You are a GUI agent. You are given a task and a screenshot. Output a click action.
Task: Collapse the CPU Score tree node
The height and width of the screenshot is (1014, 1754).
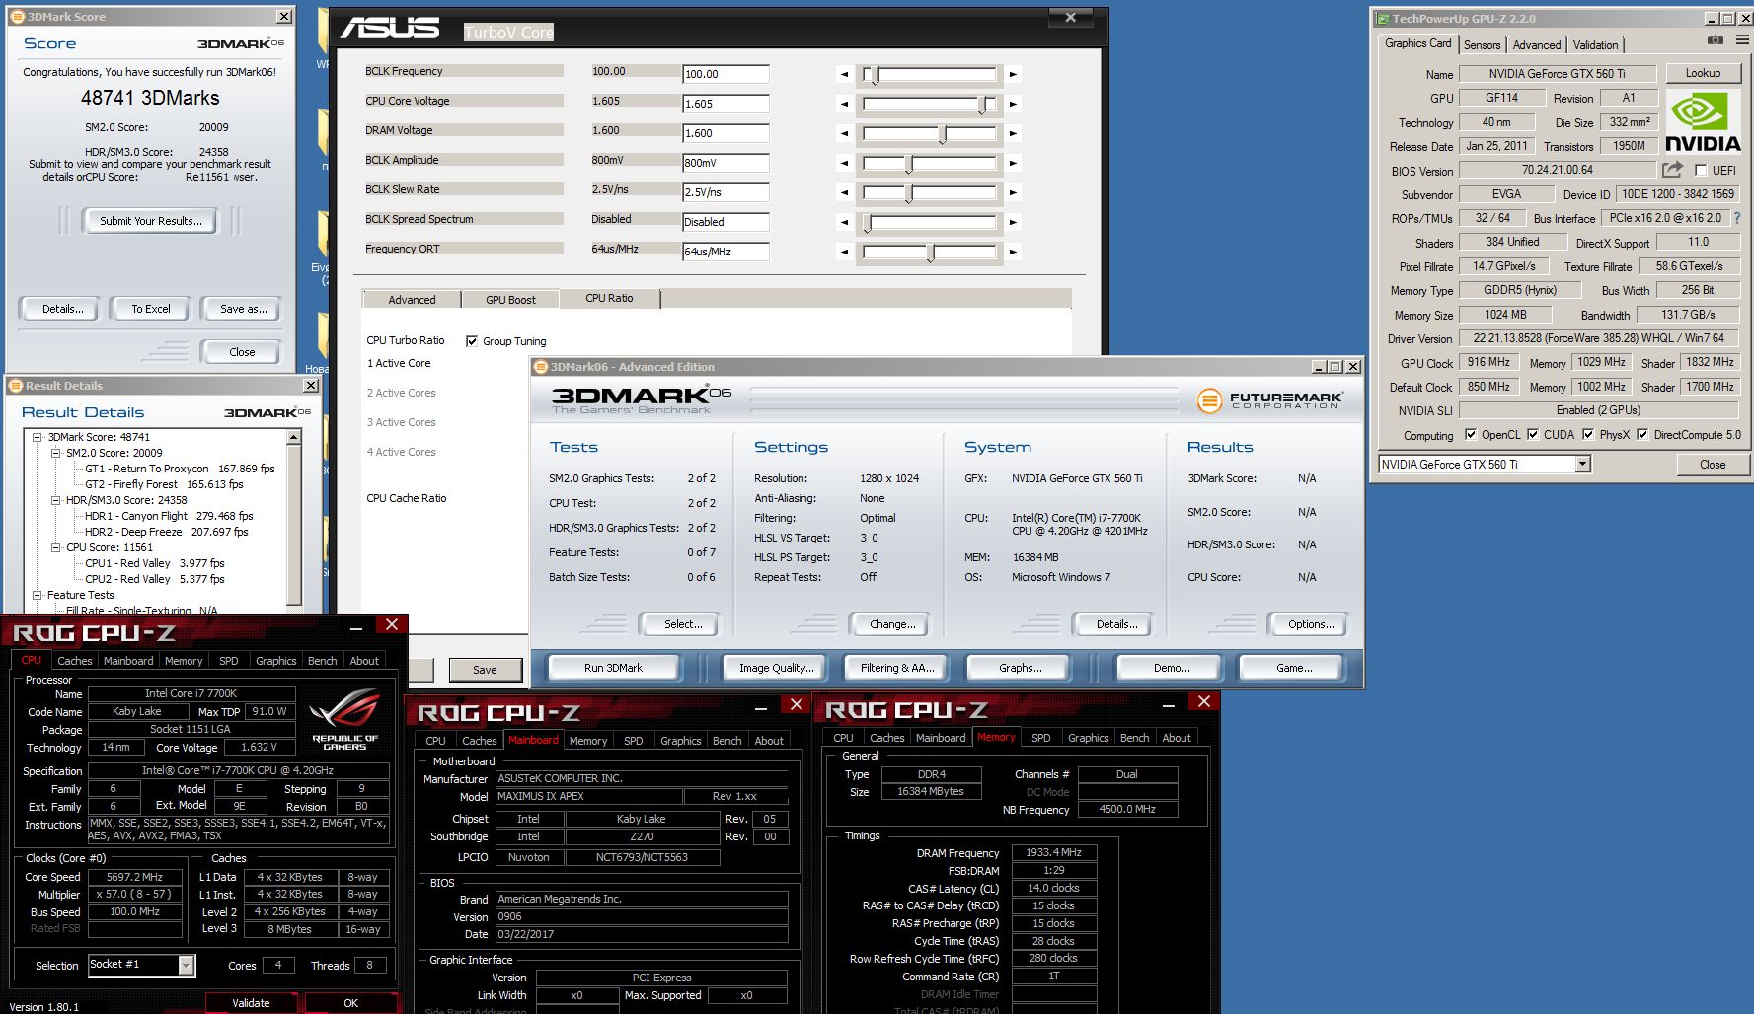coord(56,547)
